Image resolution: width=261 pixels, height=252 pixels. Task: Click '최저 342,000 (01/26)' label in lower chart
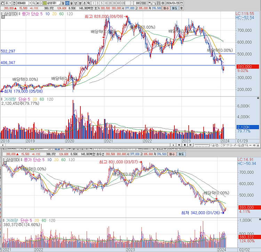(x=200, y=213)
